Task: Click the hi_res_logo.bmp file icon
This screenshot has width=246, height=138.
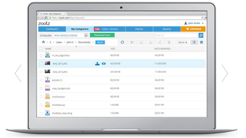Action: tap(47, 55)
